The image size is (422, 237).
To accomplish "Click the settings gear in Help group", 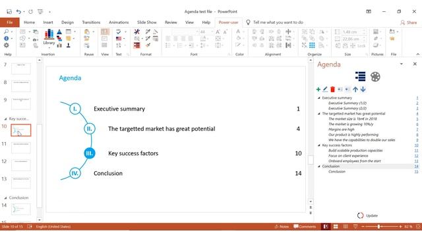I will coord(7,45).
